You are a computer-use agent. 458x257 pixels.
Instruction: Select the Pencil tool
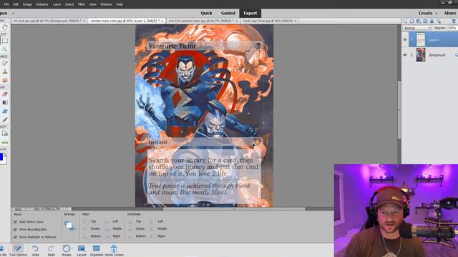pyautogui.click(x=5, y=120)
